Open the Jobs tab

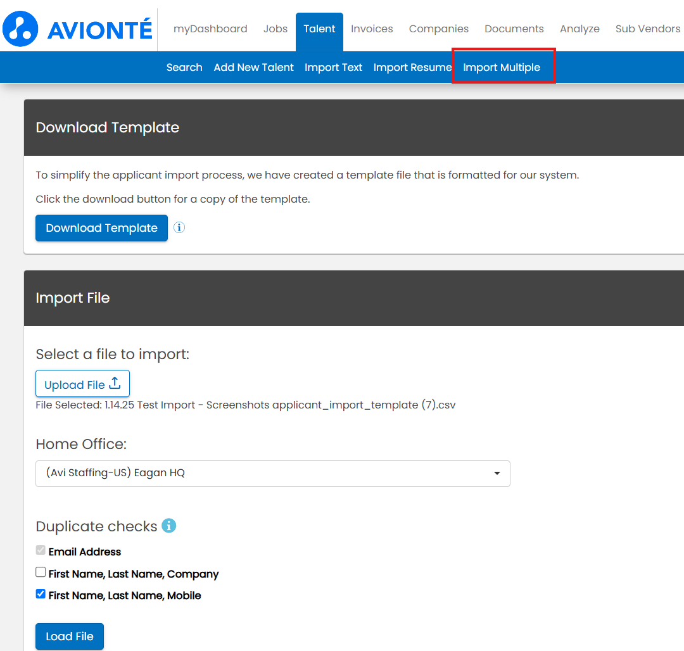275,28
